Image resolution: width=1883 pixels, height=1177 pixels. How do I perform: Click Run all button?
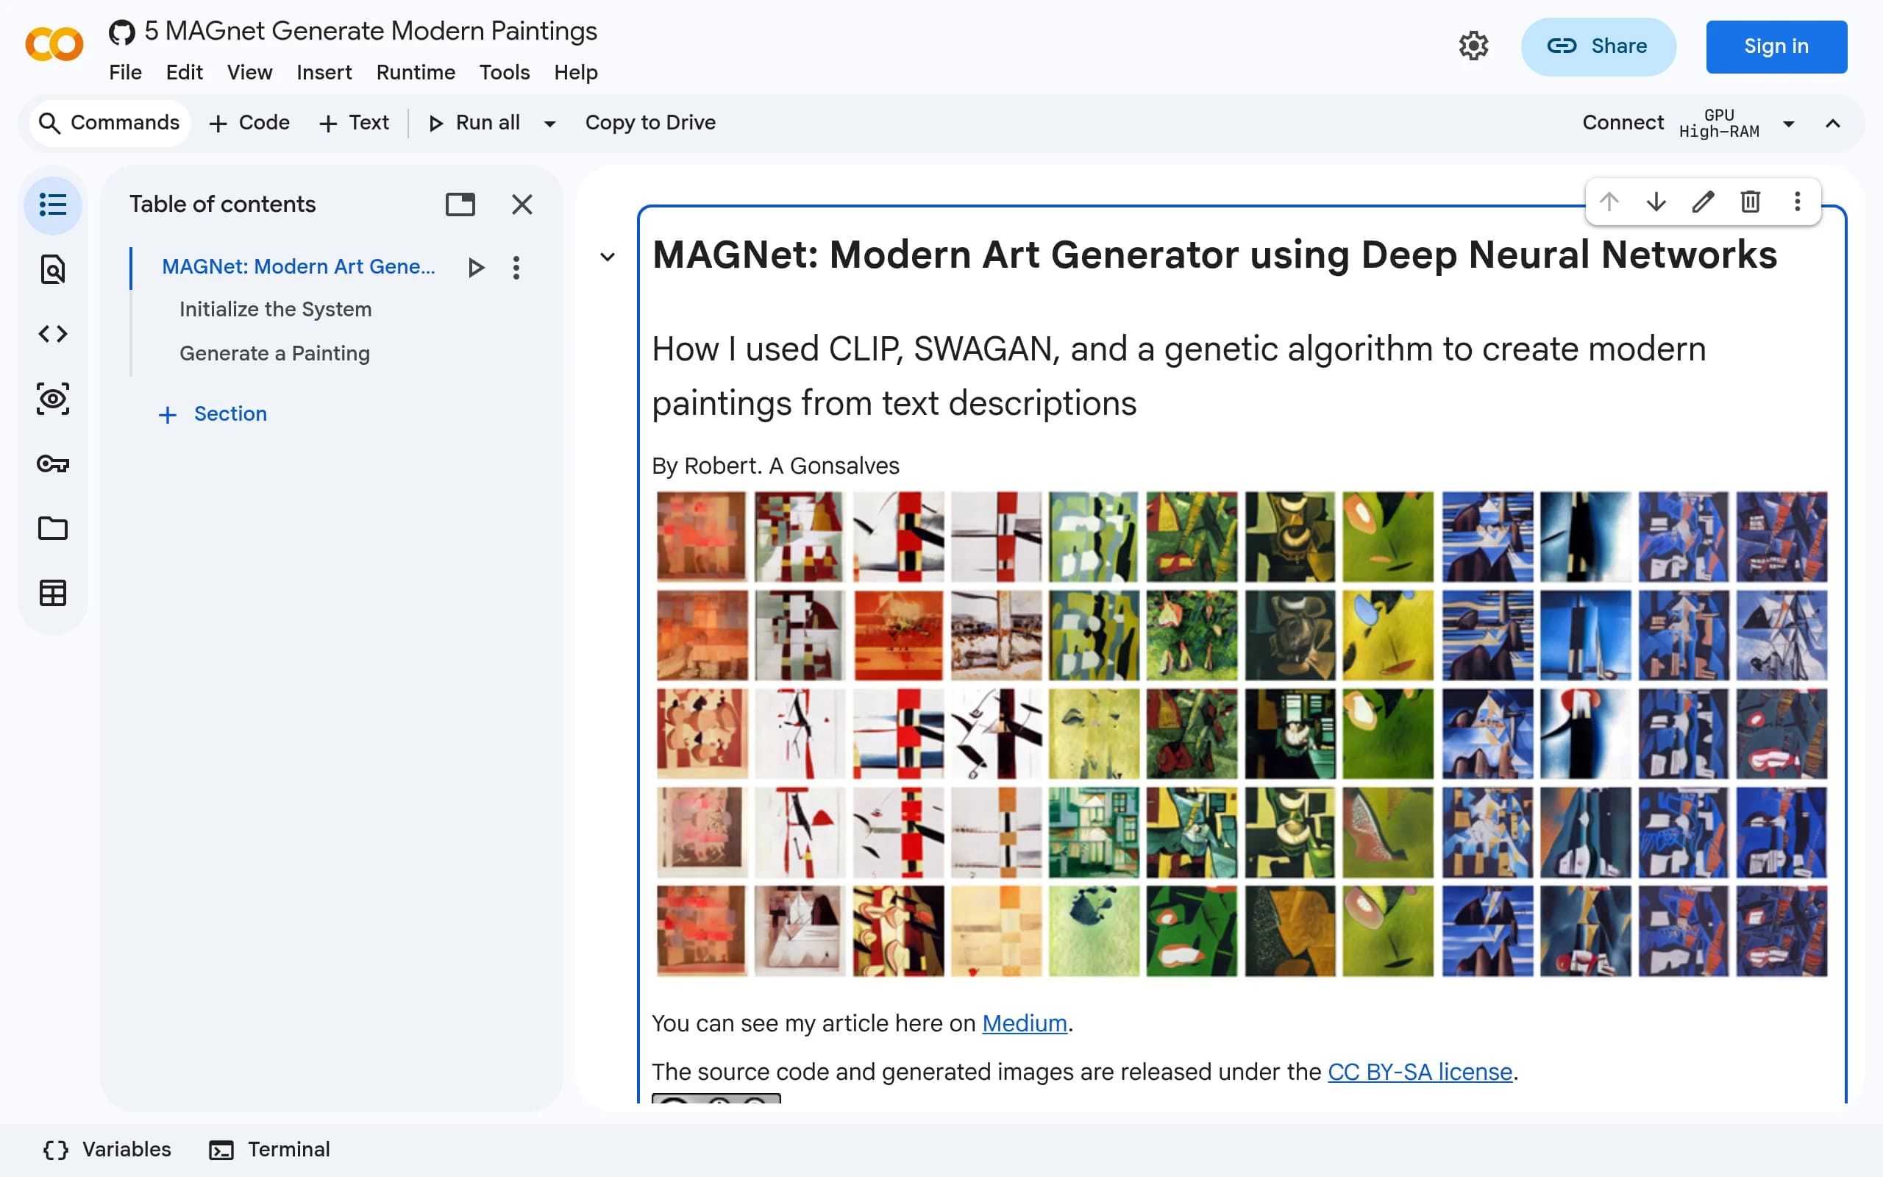[474, 123]
